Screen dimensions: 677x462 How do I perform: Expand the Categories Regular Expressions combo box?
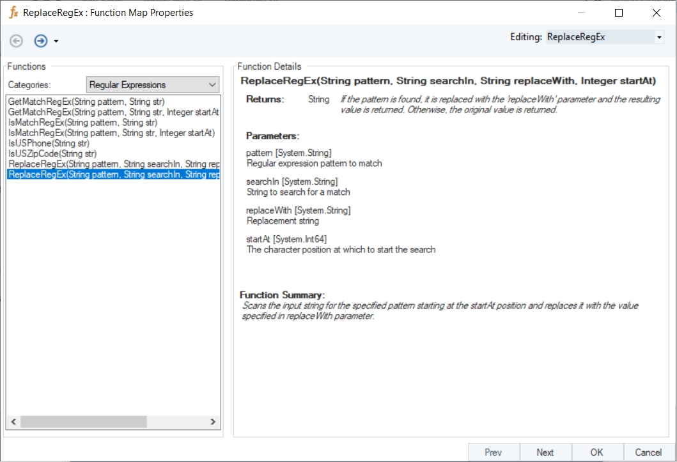point(212,84)
